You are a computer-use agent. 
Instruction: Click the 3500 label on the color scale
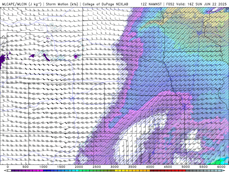[x=133, y=167]
